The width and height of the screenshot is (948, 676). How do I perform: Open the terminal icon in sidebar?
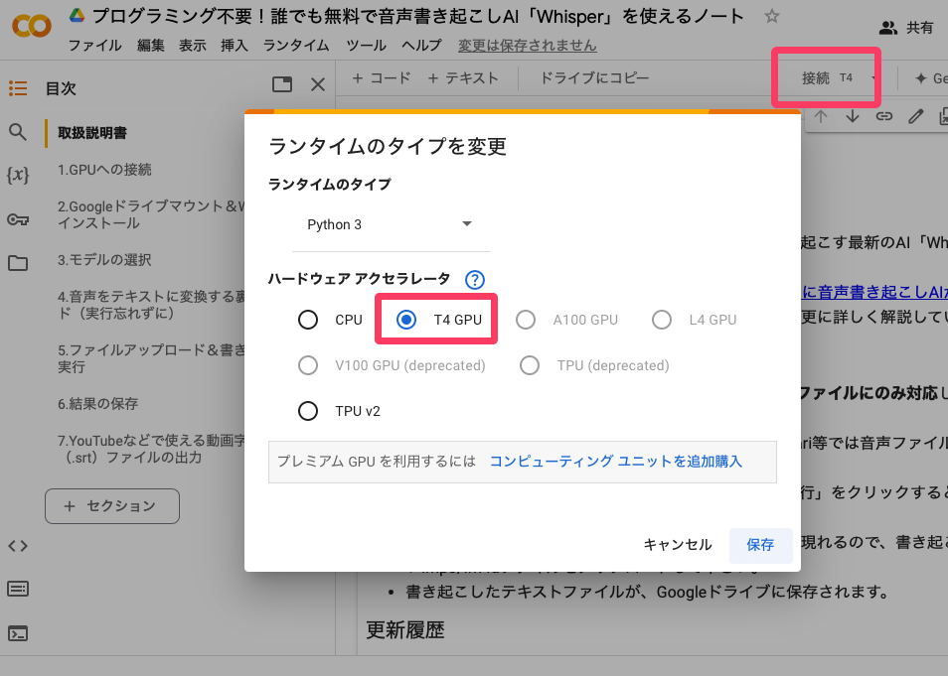tap(17, 632)
